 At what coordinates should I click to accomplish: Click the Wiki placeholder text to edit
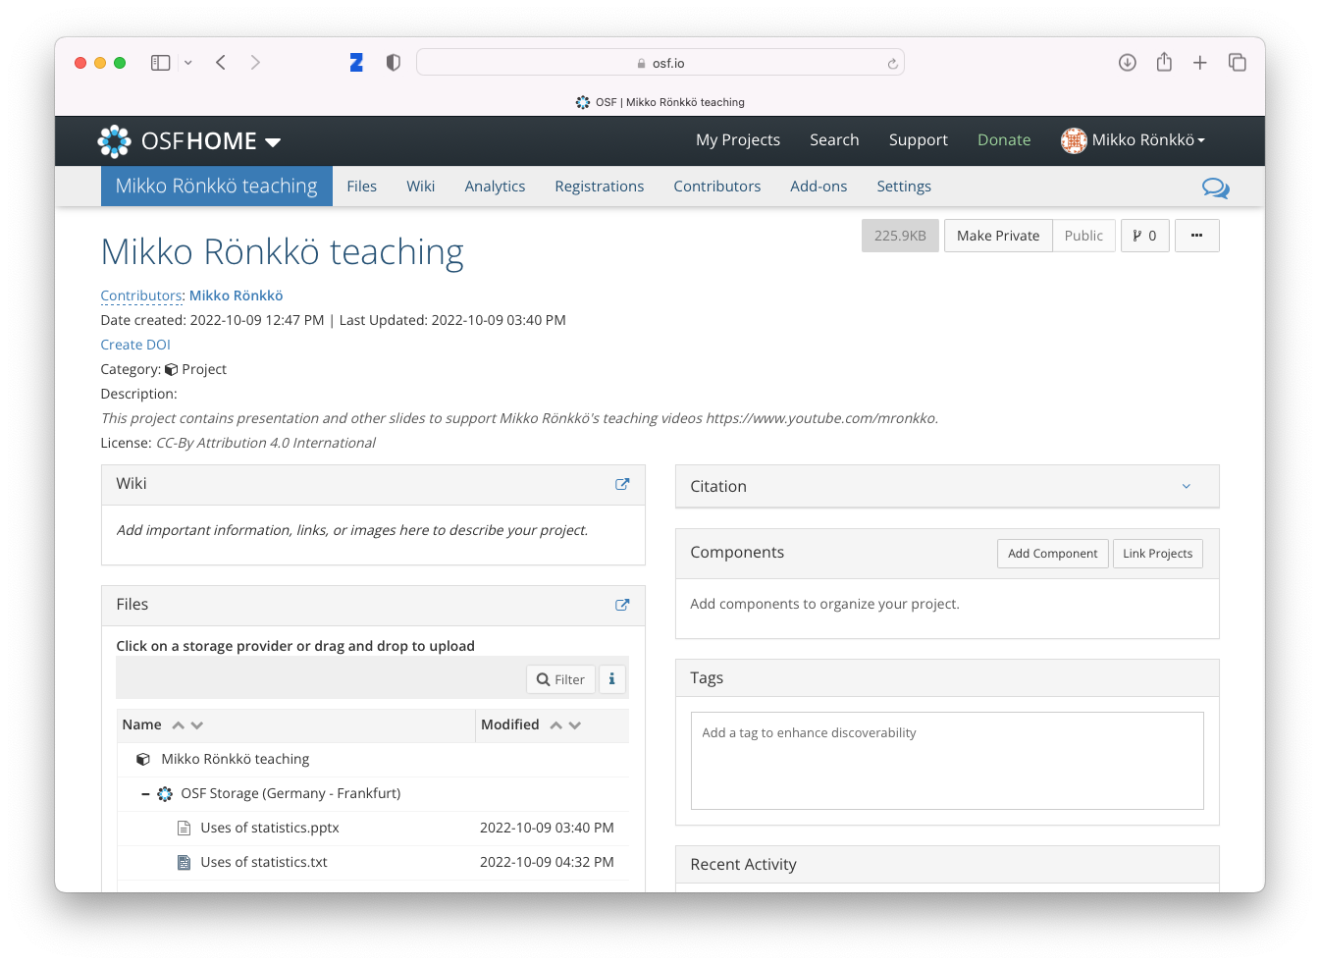[352, 530]
